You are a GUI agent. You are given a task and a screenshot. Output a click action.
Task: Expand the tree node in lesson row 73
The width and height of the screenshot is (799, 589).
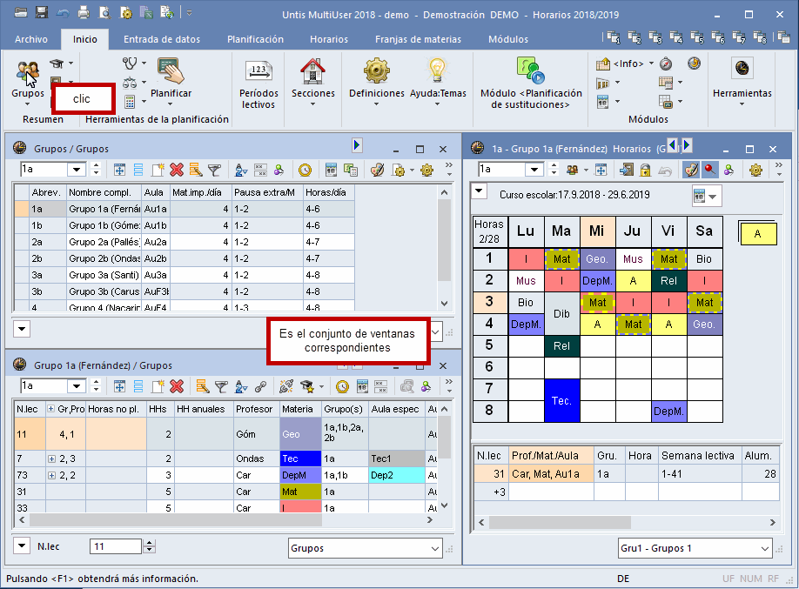coord(51,475)
